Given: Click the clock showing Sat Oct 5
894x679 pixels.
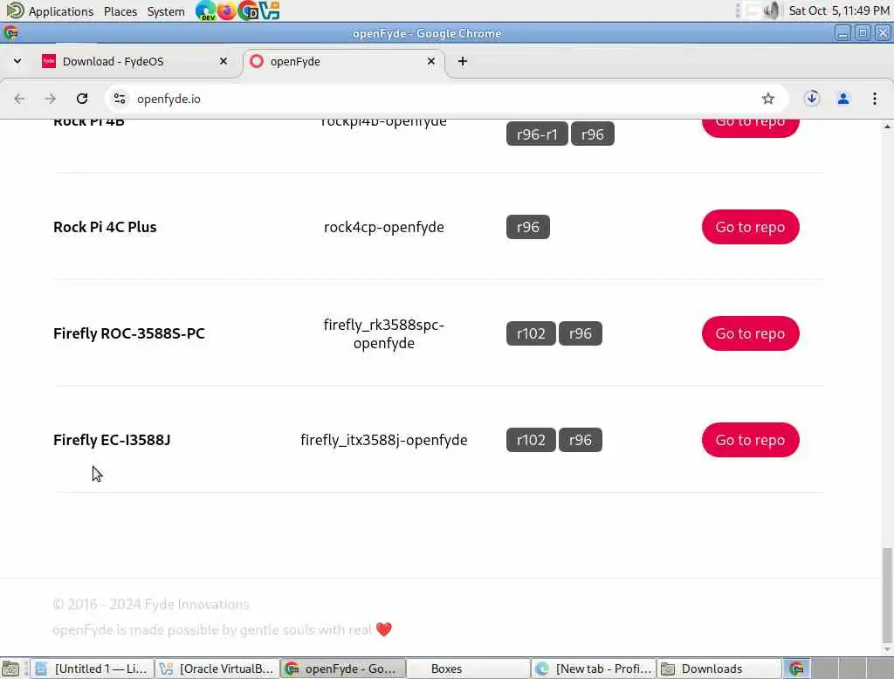Looking at the screenshot, I should click(x=839, y=10).
